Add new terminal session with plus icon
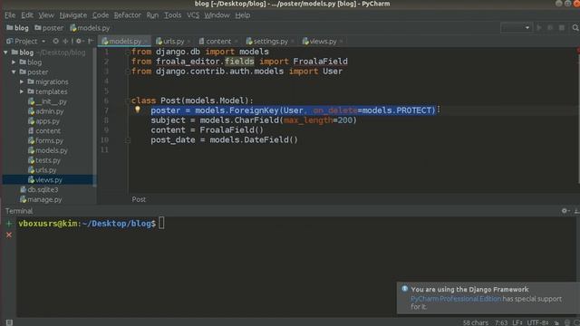 [9, 224]
